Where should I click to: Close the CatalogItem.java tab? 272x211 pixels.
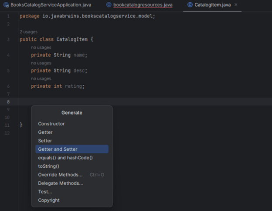[236, 5]
